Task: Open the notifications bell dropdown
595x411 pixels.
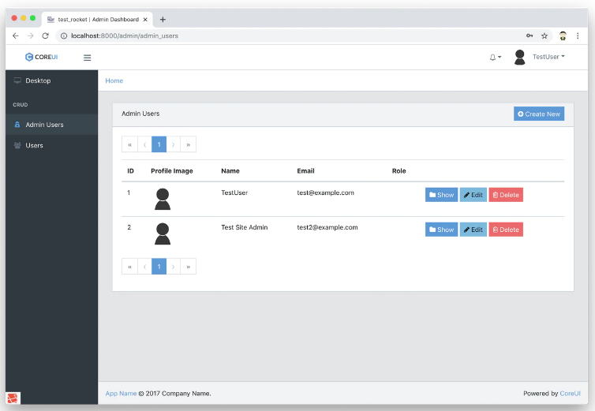Action: tap(495, 58)
